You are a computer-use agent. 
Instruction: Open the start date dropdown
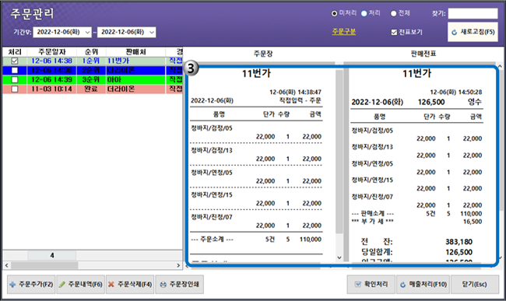(87, 32)
